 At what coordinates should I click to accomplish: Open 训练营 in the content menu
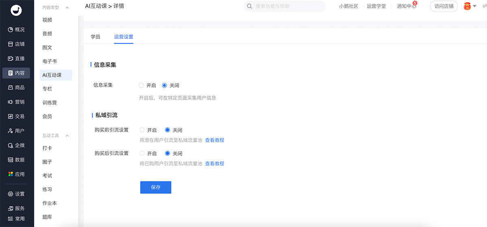tap(50, 103)
